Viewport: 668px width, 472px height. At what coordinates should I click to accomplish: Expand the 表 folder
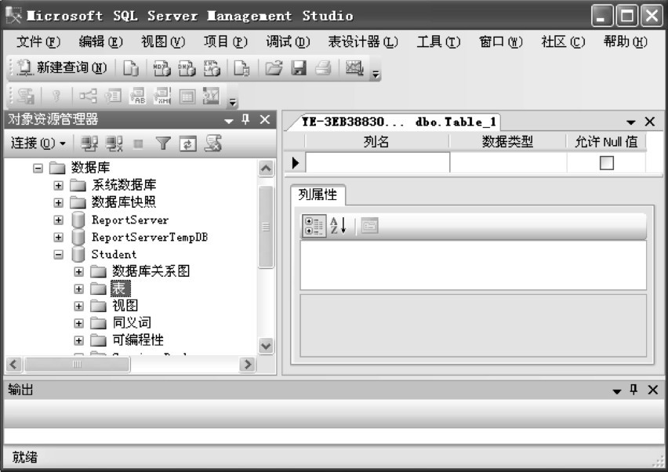click(x=79, y=289)
